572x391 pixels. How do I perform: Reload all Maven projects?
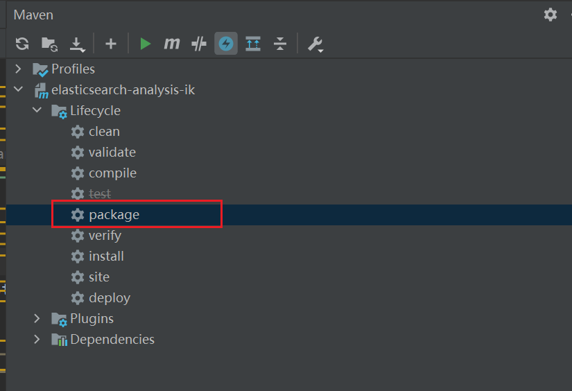coord(22,44)
